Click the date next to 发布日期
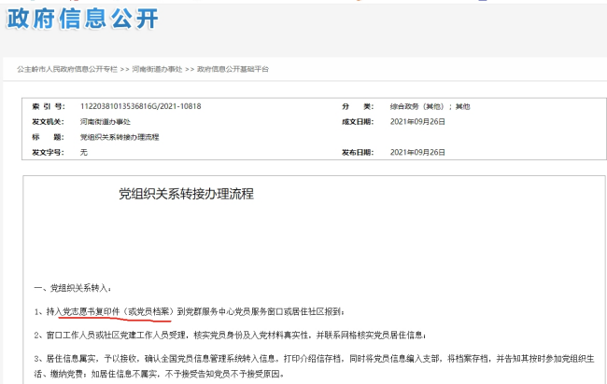Image resolution: width=607 pixels, height=384 pixels. [x=417, y=151]
